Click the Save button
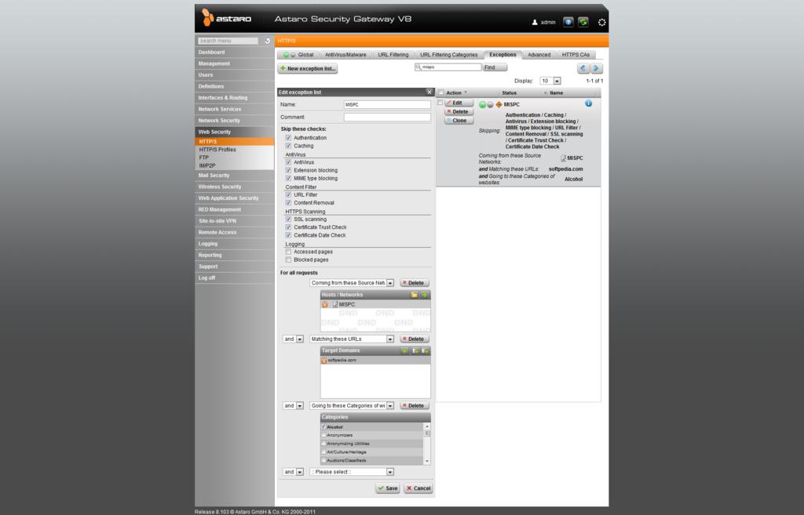804x515 pixels. [387, 488]
